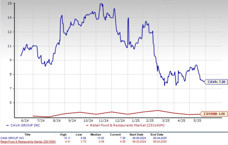Click the Low column header
The image size is (228, 145).
(x=79, y=135)
